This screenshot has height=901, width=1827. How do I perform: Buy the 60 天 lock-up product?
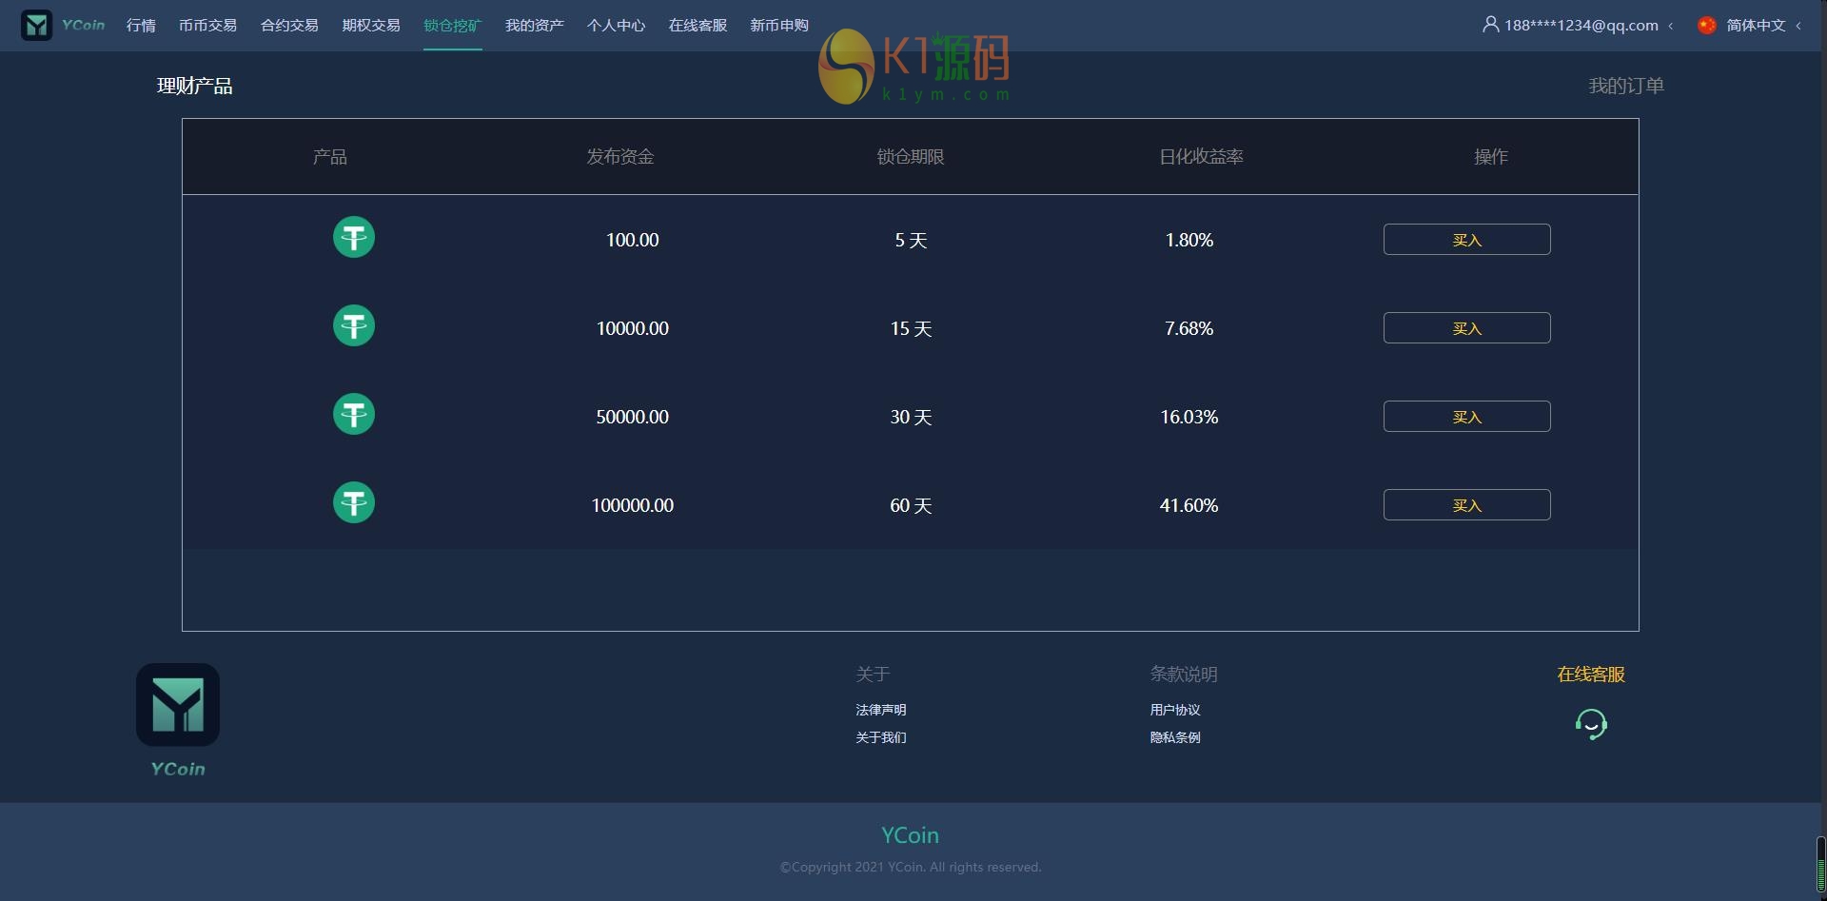coord(1467,505)
